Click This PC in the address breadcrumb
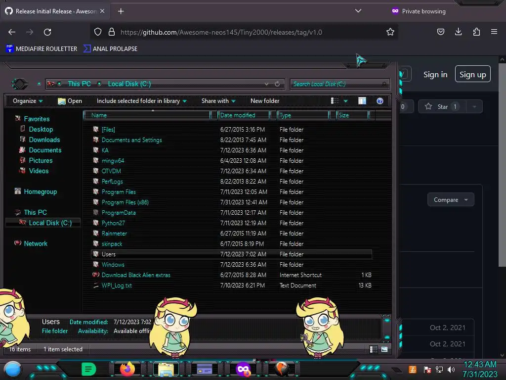 pyautogui.click(x=79, y=84)
